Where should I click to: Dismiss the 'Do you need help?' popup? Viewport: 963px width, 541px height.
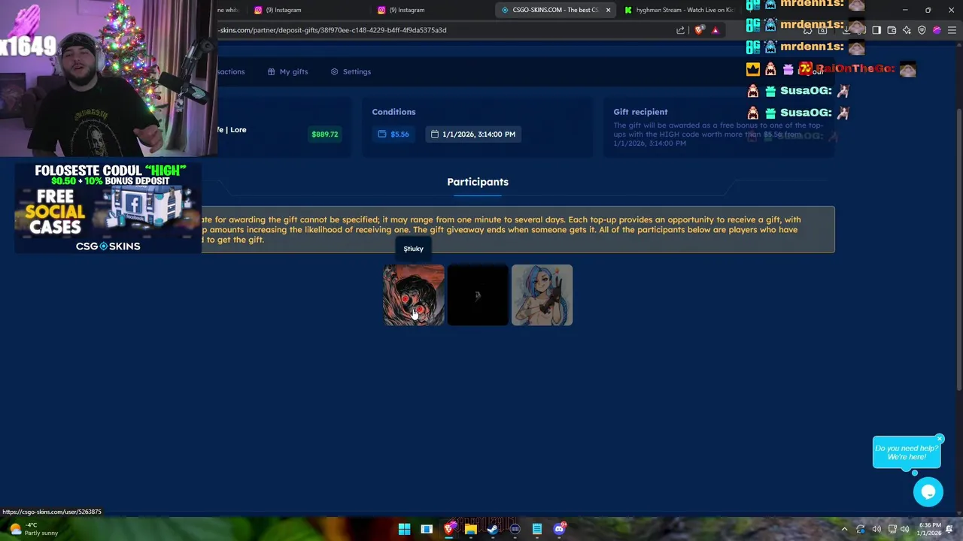pyautogui.click(x=940, y=439)
